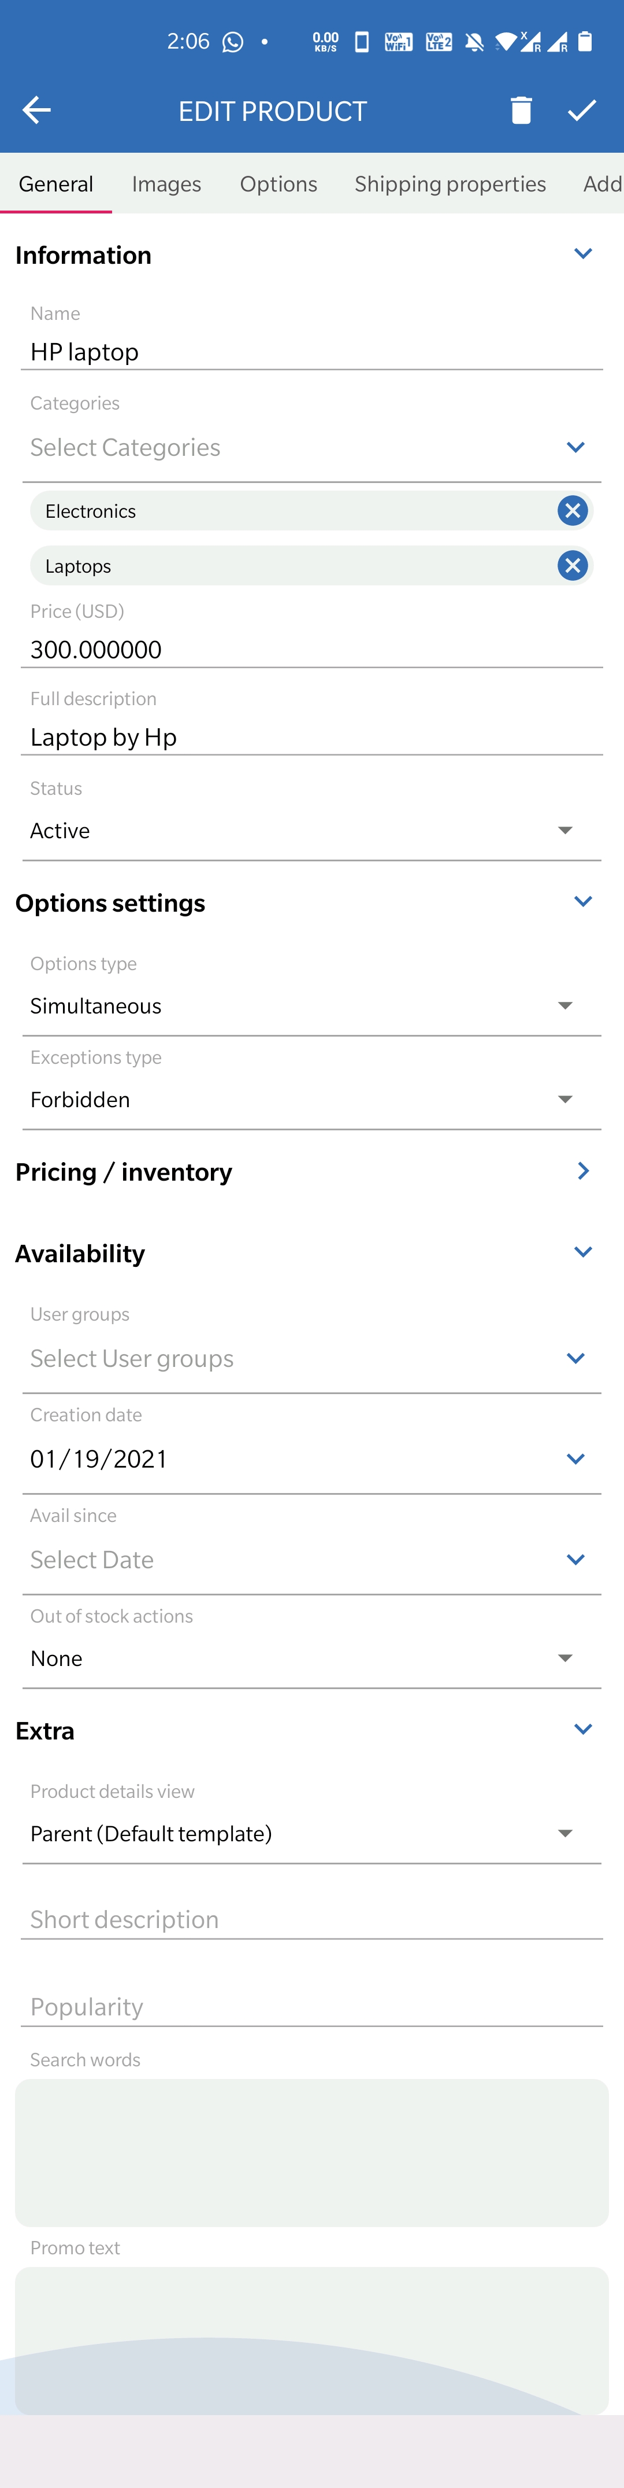The image size is (624, 2488).
Task: Open the Status dropdown showing Active
Action: (311, 831)
